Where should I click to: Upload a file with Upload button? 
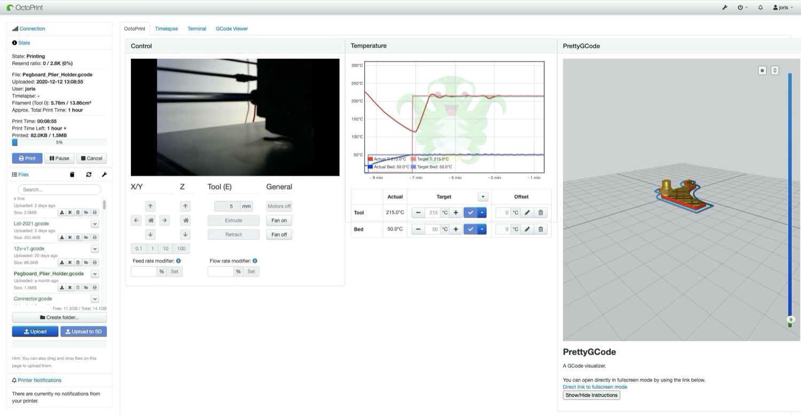pyautogui.click(x=35, y=332)
